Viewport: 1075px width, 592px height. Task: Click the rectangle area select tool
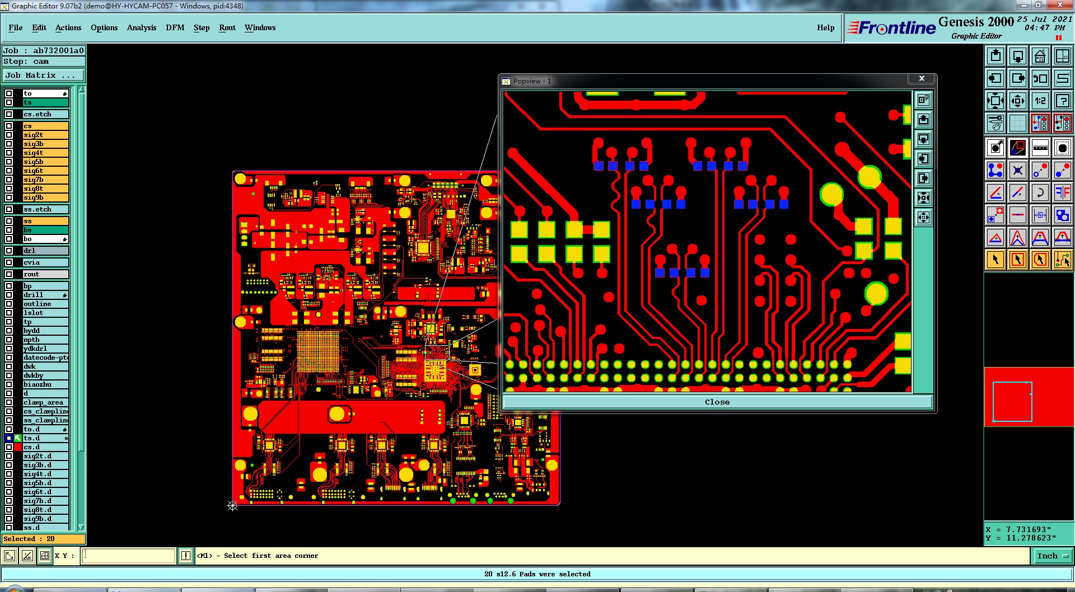pos(1018,260)
